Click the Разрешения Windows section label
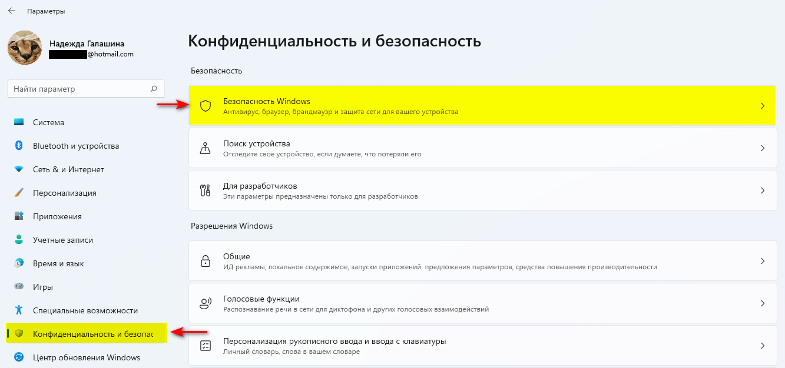 (x=232, y=226)
